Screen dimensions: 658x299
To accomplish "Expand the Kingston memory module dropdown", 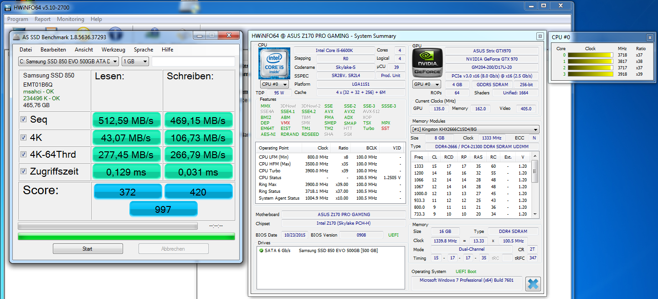I will tap(475, 129).
